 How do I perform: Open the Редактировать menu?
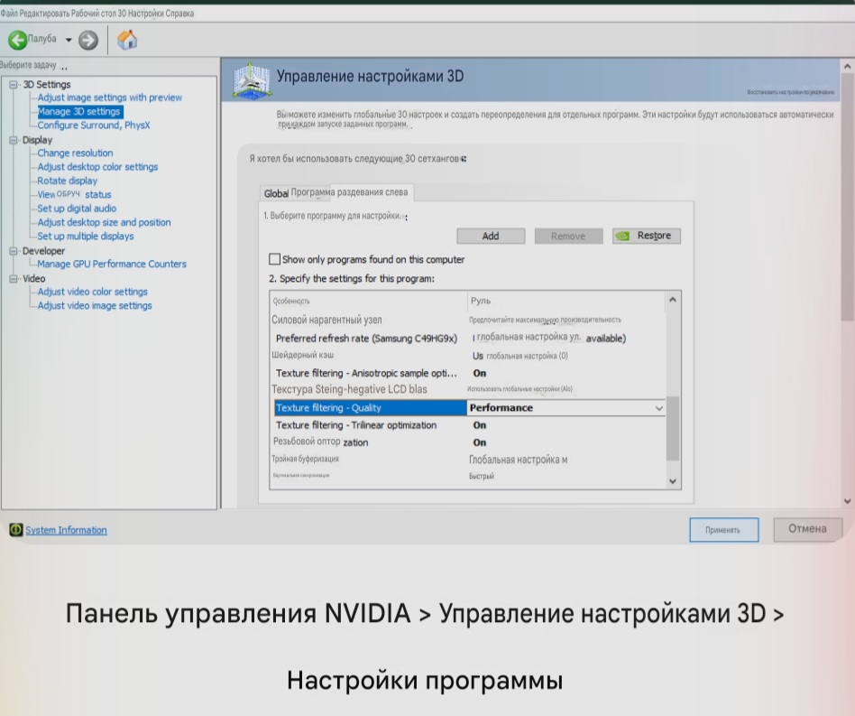point(44,14)
